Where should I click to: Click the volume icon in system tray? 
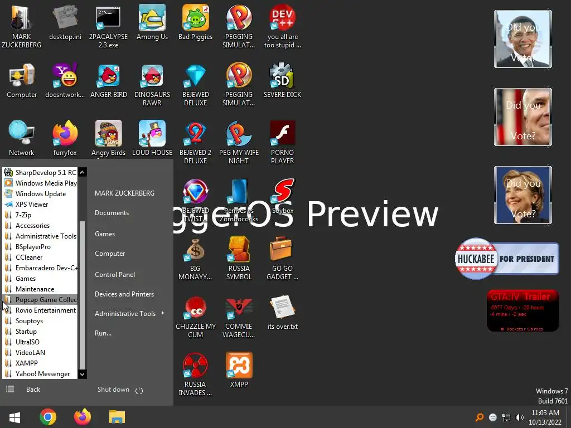click(x=520, y=417)
